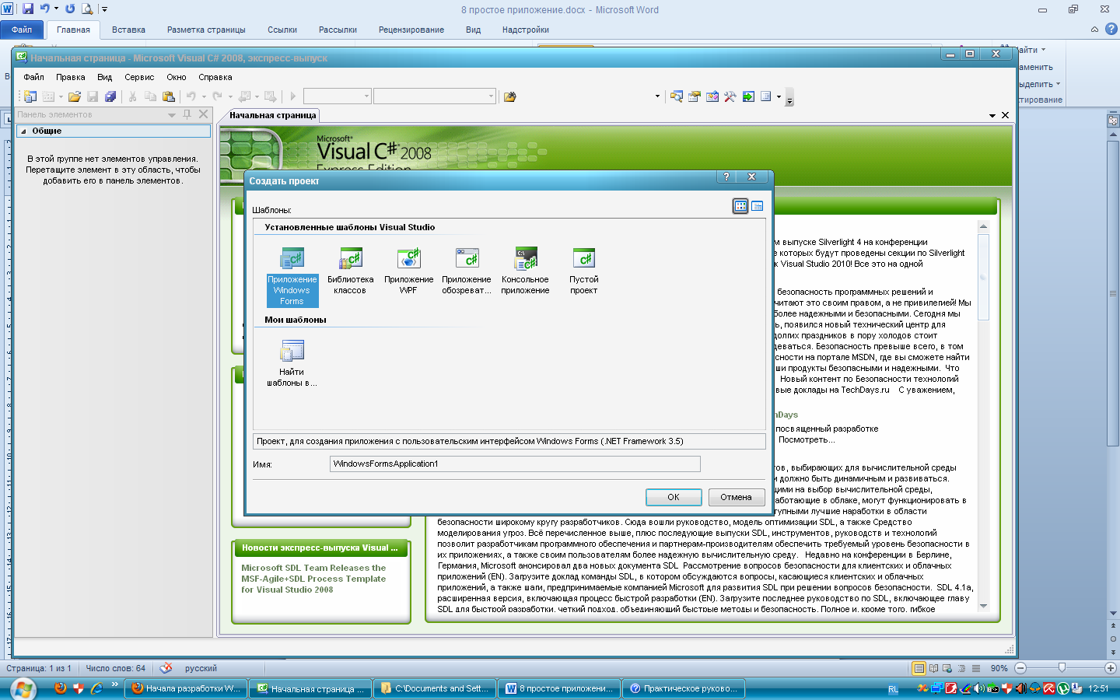This screenshot has width=1120, height=700.
Task: Choose the Библиотека классов template
Action: point(350,271)
